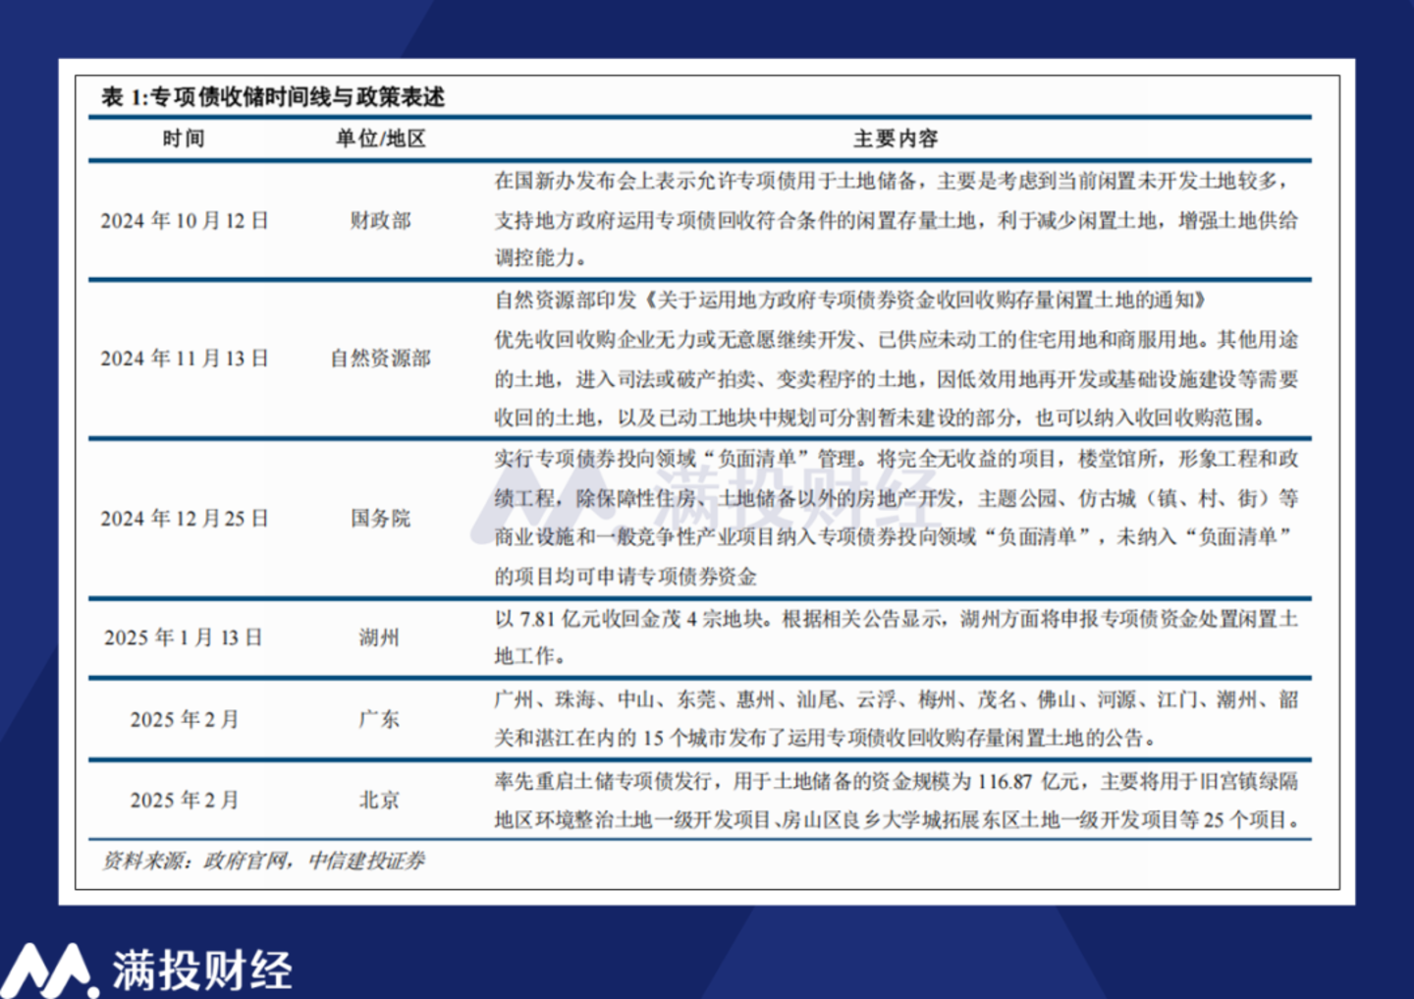Click the 湖州 content mentioning 7.81 亿元
Screen dimensions: 1414x999
(x=896, y=637)
